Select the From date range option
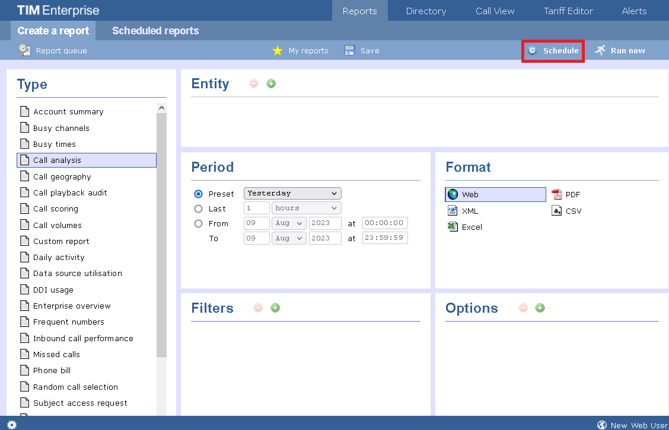Image resolution: width=669 pixels, height=430 pixels. point(197,223)
